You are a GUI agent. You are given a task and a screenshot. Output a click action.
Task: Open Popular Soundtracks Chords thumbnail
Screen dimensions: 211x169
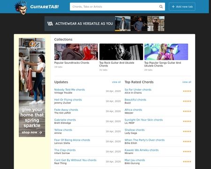76,52
